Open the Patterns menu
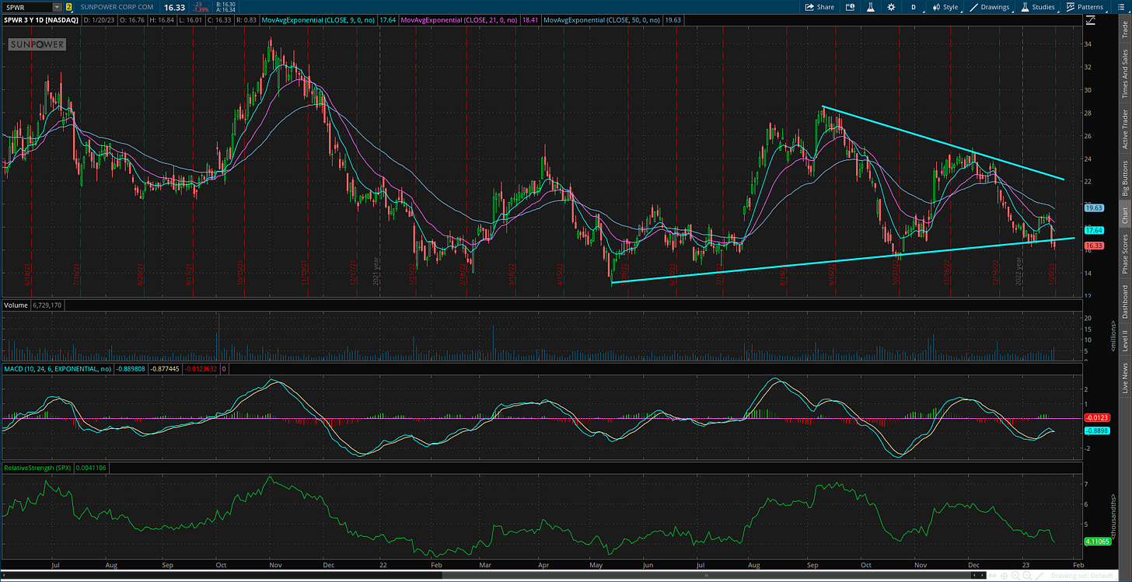Viewport: 1132px width, 582px height. point(1085,7)
